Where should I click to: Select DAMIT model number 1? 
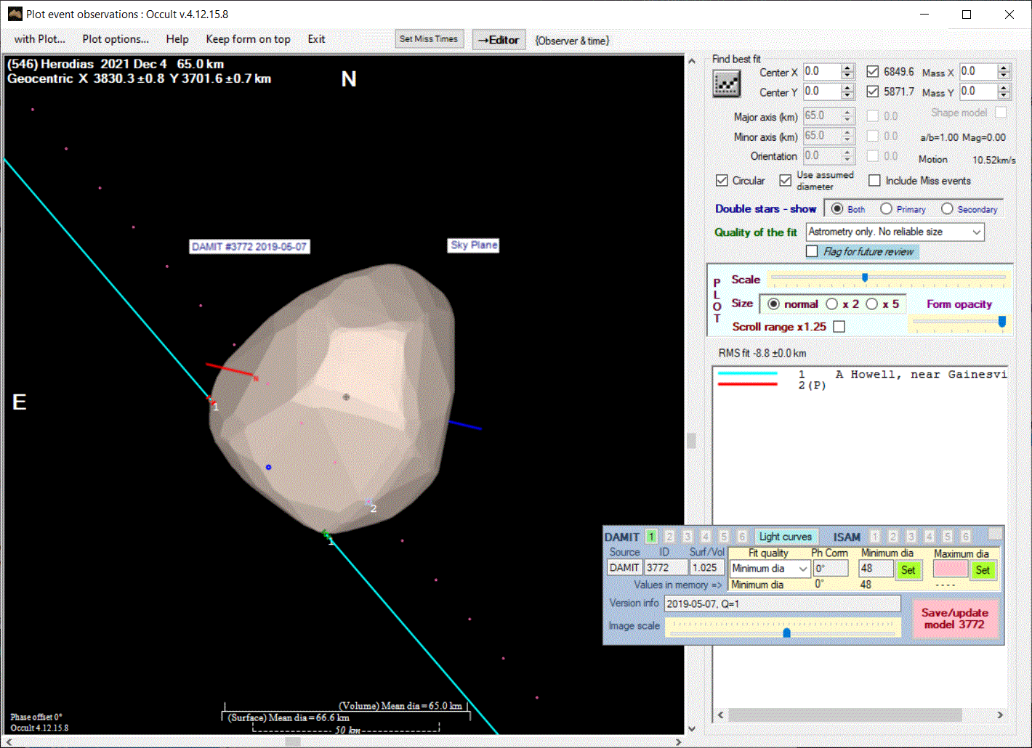tap(651, 537)
